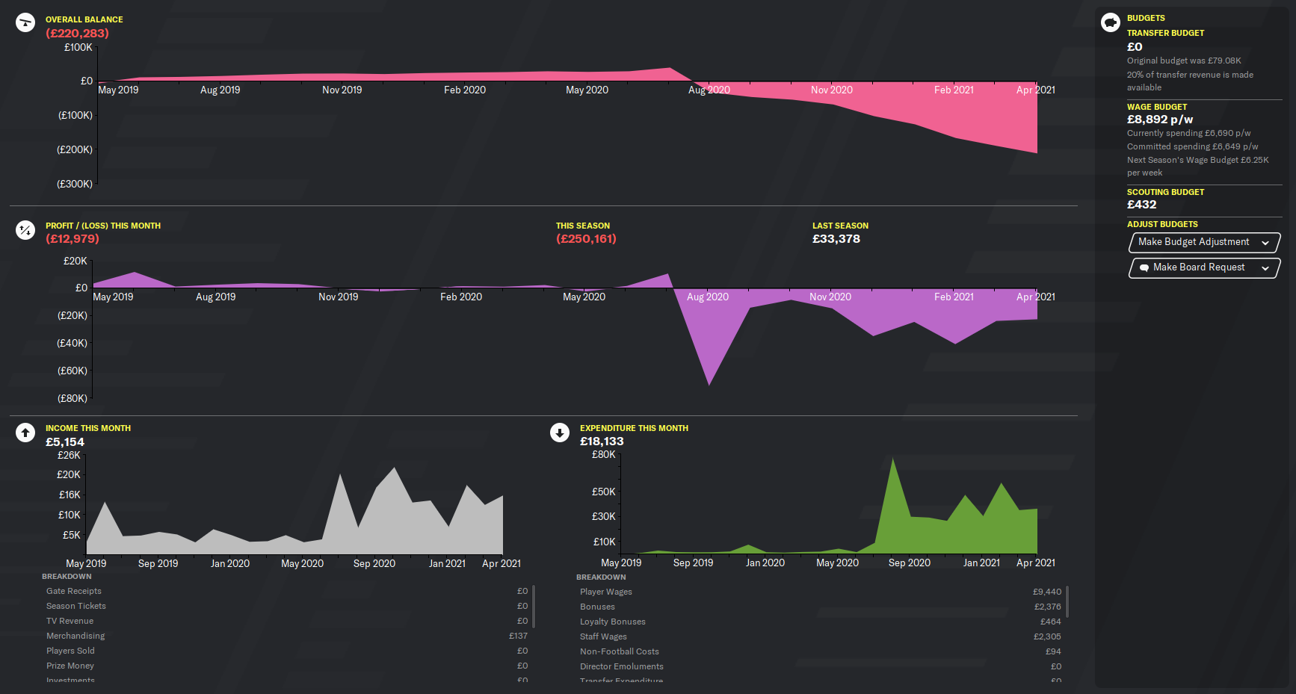Select the Staff Wages expenditure row
Viewport: 1296px width, 694px height.
(821, 636)
